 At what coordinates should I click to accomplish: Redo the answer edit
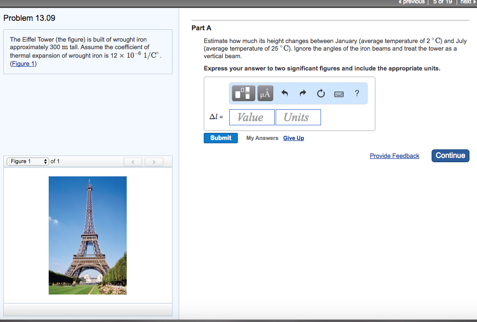[x=302, y=93]
